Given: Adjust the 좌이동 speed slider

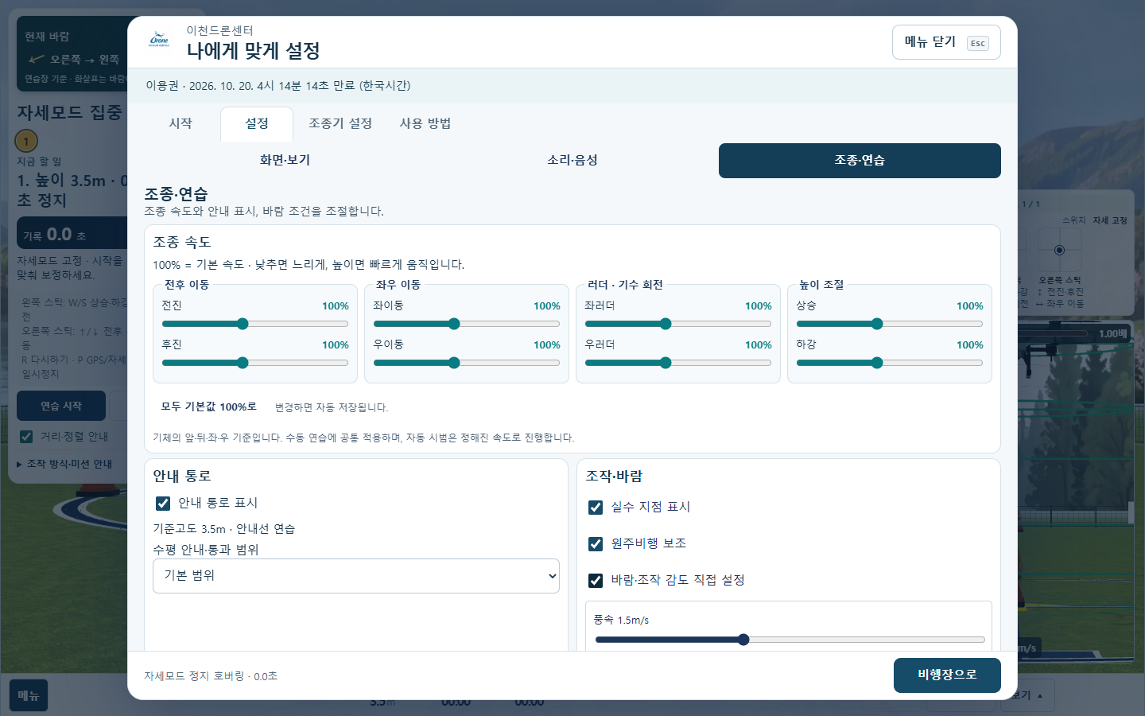Looking at the screenshot, I should (467, 324).
